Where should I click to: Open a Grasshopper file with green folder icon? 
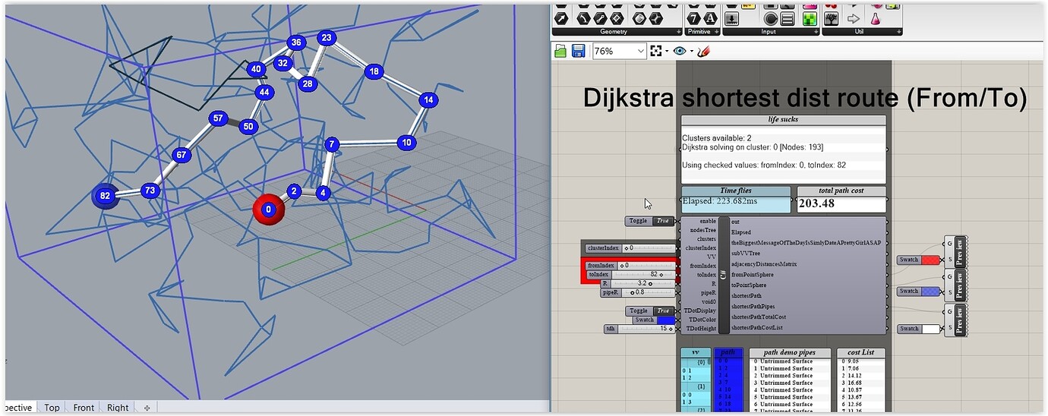(560, 51)
